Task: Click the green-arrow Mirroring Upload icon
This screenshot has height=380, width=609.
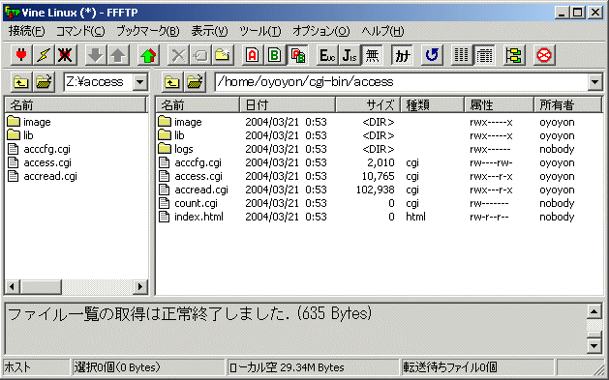Action: [x=148, y=55]
